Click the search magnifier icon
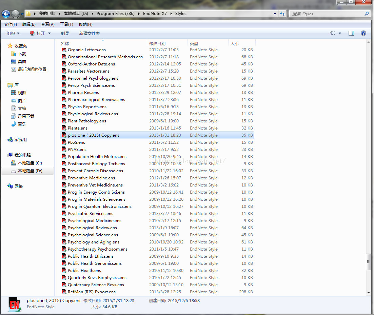 [x=367, y=14]
